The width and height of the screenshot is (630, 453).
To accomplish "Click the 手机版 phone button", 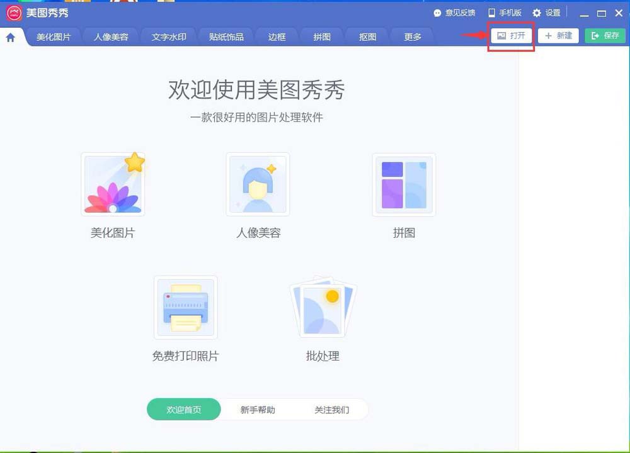I will [x=505, y=13].
